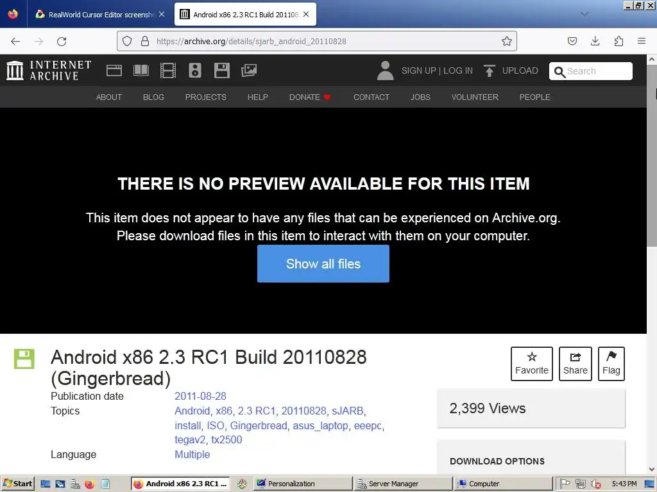Open the Android topic link

(192, 411)
